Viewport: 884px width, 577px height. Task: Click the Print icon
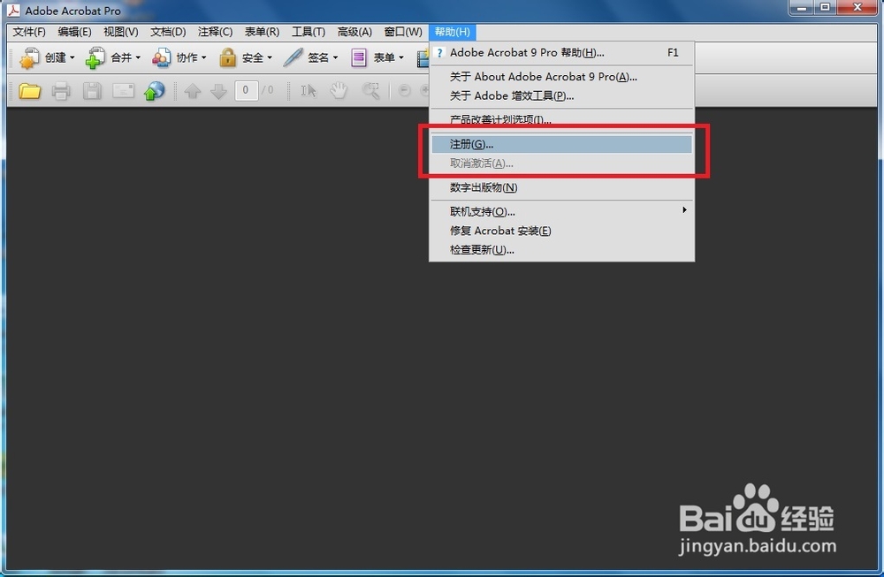[61, 91]
